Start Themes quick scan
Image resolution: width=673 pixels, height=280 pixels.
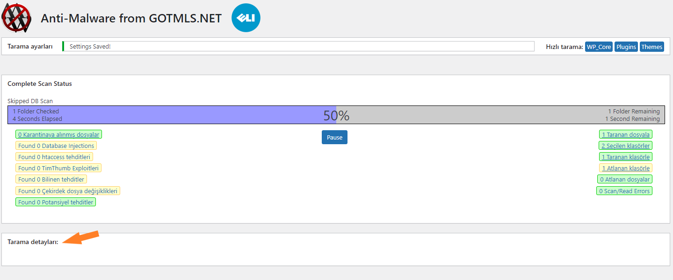click(651, 47)
